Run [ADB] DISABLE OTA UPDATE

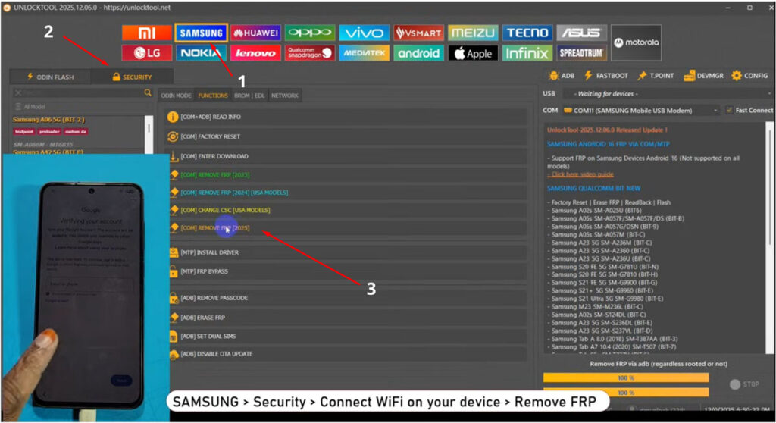[346, 354]
